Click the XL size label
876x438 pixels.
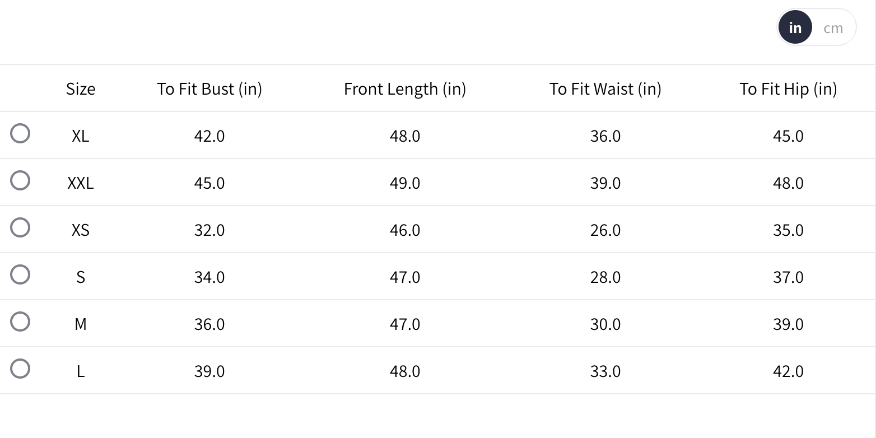(81, 136)
